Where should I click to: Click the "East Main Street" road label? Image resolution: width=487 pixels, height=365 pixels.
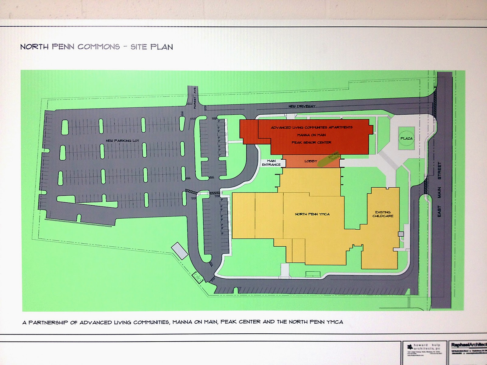point(439,189)
